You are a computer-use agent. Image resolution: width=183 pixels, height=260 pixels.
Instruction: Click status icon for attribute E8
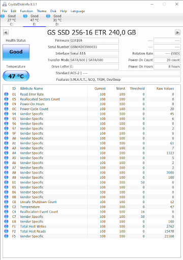point(6,221)
